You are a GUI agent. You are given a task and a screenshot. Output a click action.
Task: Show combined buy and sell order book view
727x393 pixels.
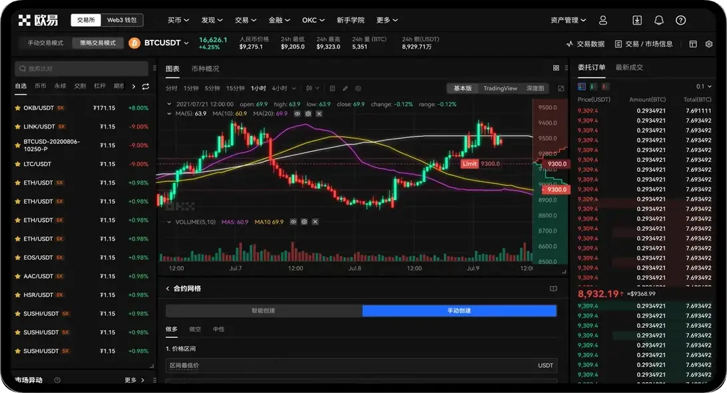coord(582,87)
